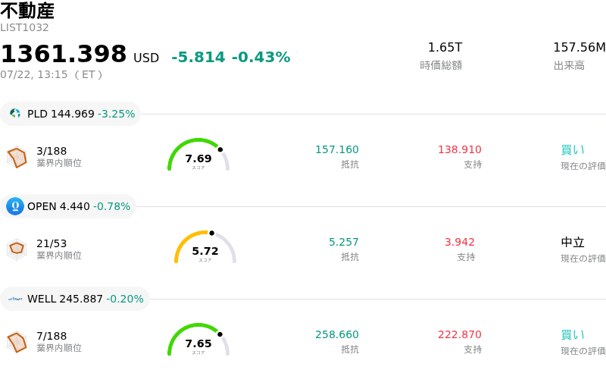Click PLD support value 138.910

pyautogui.click(x=460, y=149)
